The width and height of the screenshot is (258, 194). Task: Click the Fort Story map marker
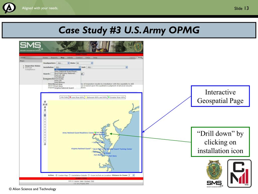point(108,155)
